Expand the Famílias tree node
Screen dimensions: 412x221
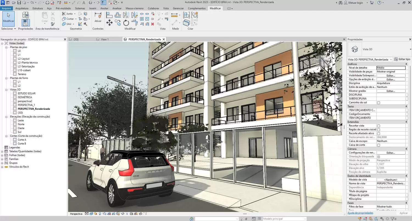[2, 159]
